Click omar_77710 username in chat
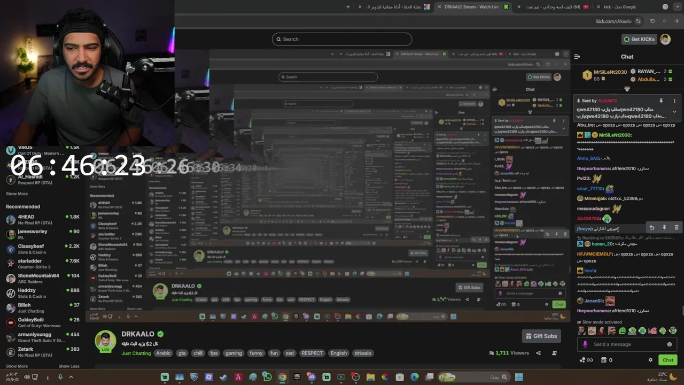Viewport: 684px width, 385px height. [x=590, y=189]
